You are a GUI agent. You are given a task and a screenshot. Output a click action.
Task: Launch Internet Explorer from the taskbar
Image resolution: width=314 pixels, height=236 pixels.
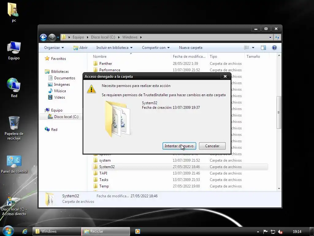click(25, 231)
